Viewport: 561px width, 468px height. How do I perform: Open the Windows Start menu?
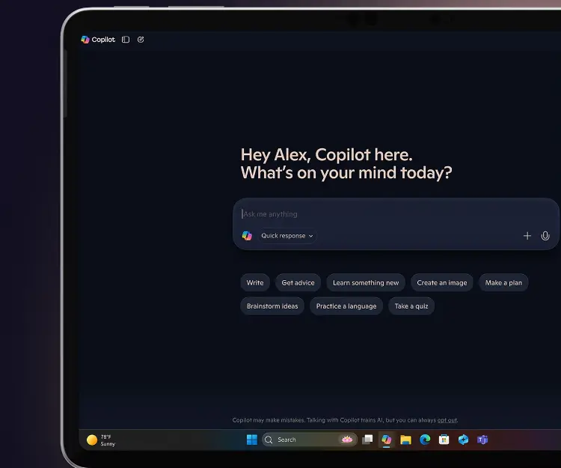click(x=252, y=440)
